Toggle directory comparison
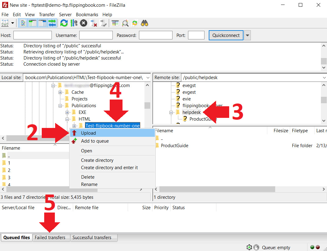This screenshot has width=327, height=251. point(125,23)
